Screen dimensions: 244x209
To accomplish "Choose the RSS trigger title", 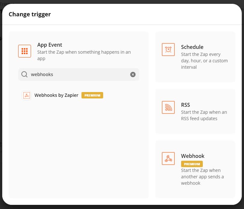I will click(x=186, y=105).
